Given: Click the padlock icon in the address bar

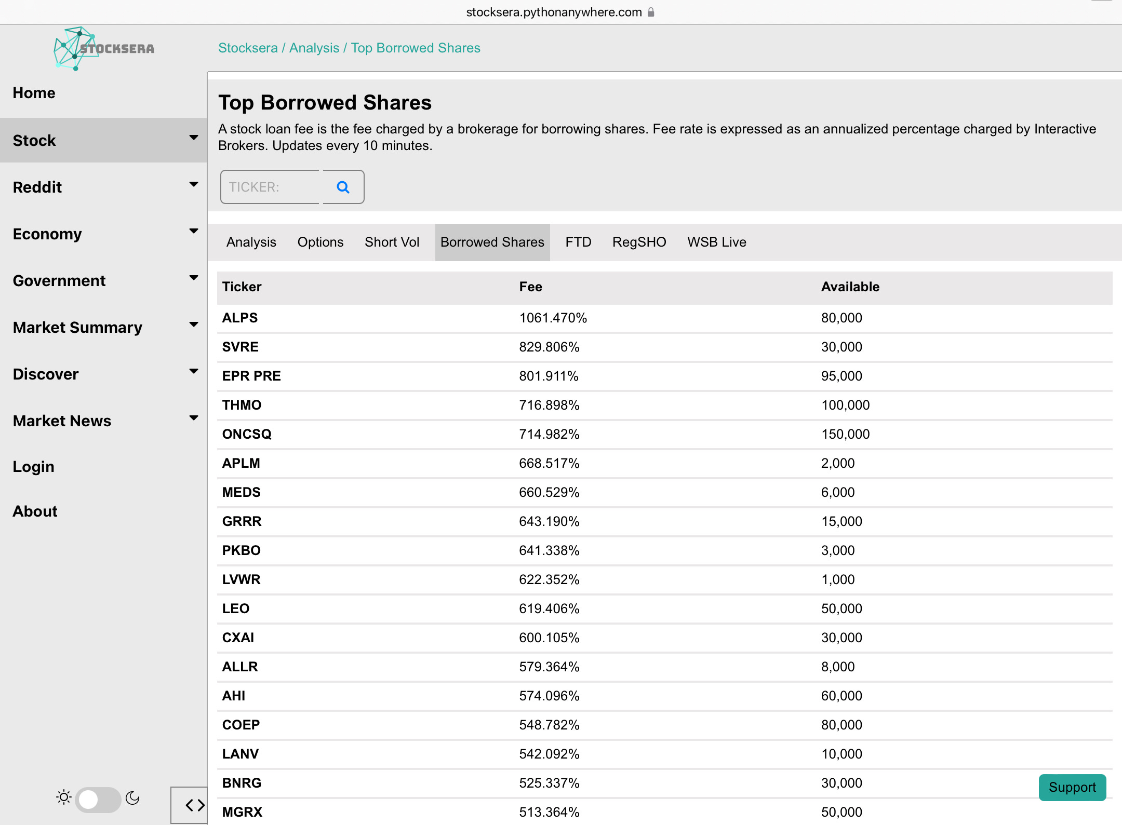Looking at the screenshot, I should tap(651, 12).
